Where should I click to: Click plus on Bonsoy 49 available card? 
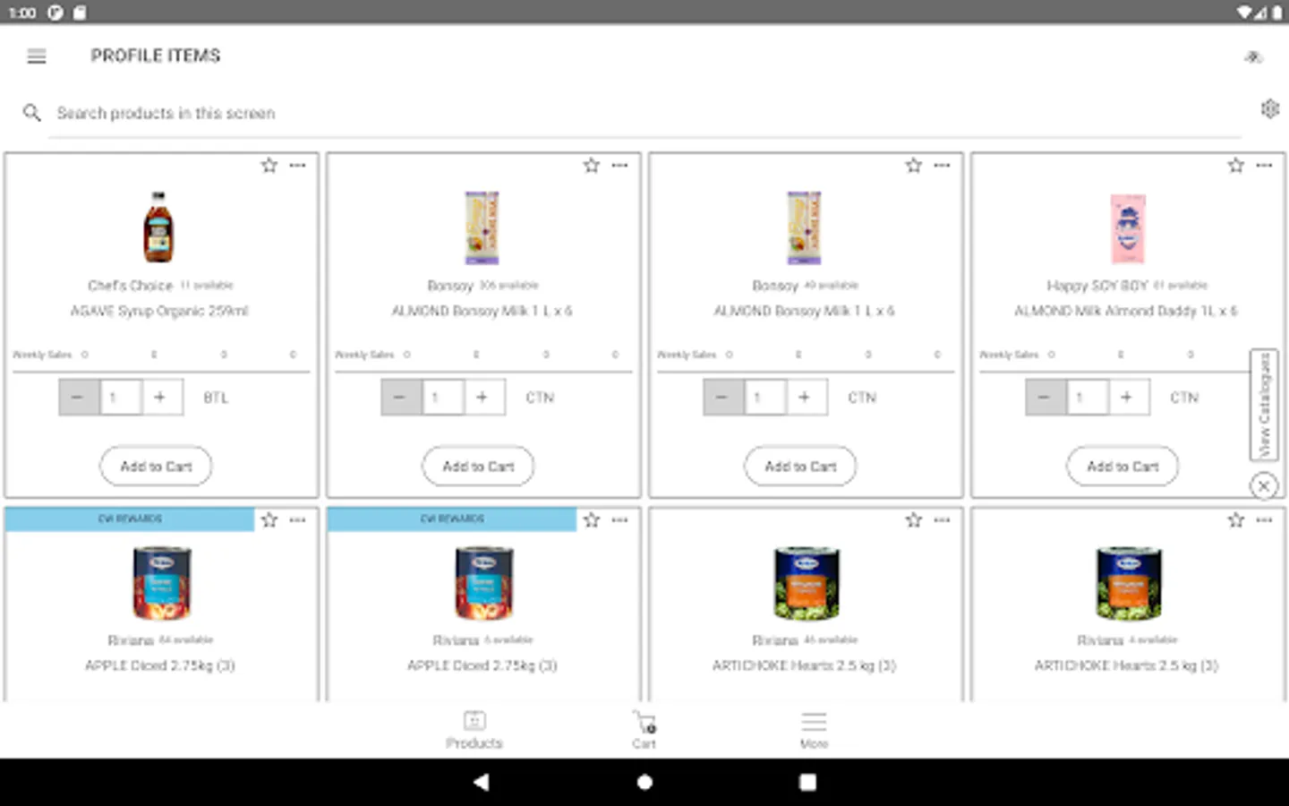point(805,397)
